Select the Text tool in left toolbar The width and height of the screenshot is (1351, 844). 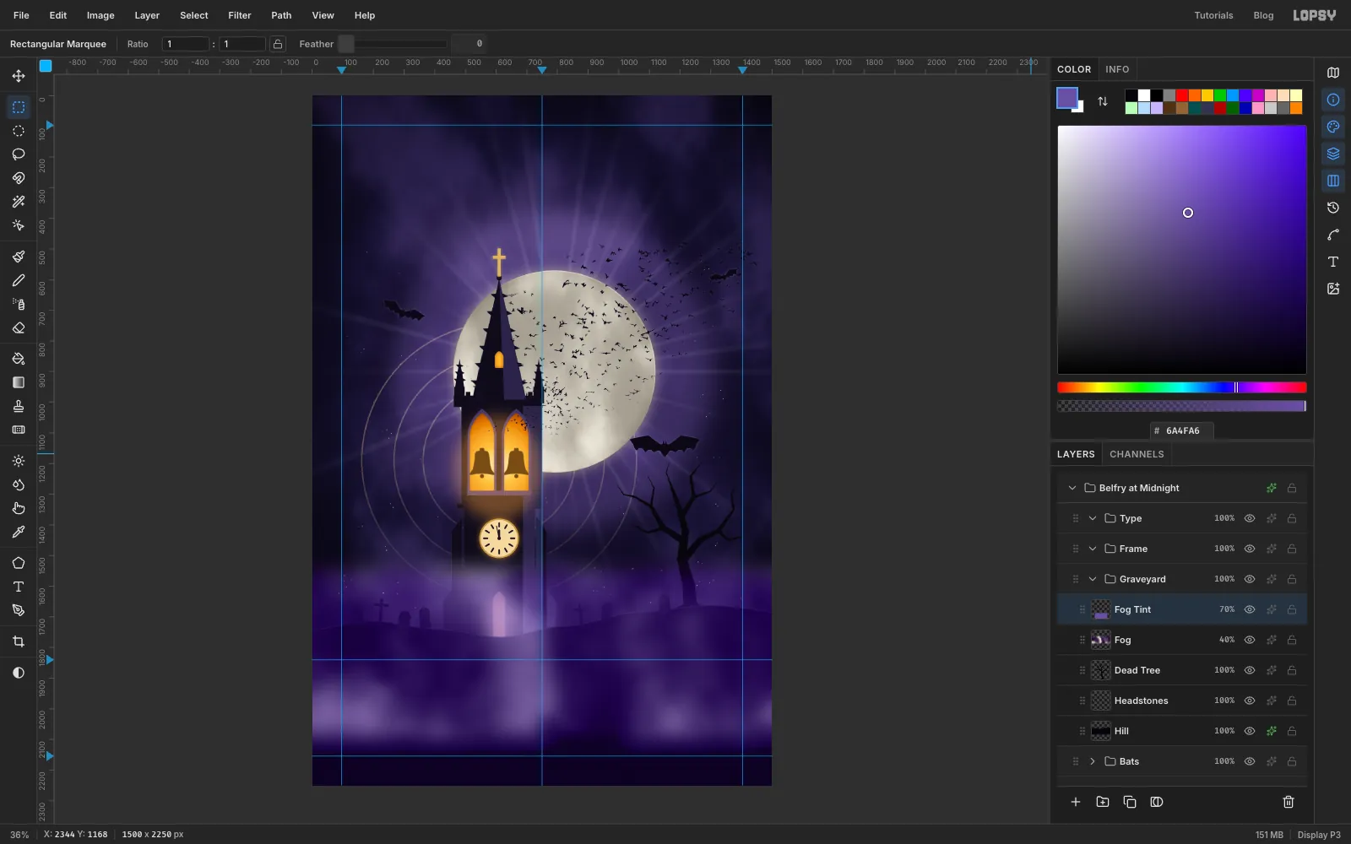19,587
